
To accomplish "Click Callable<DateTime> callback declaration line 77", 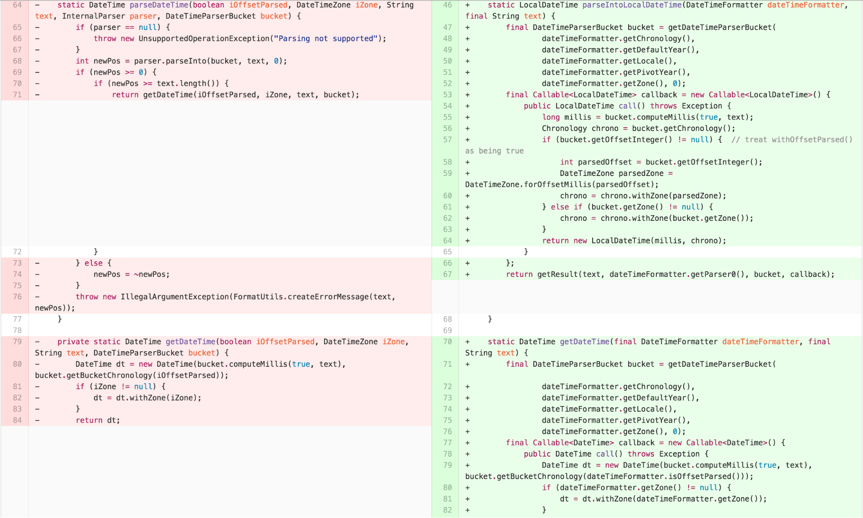I will [x=646, y=443].
